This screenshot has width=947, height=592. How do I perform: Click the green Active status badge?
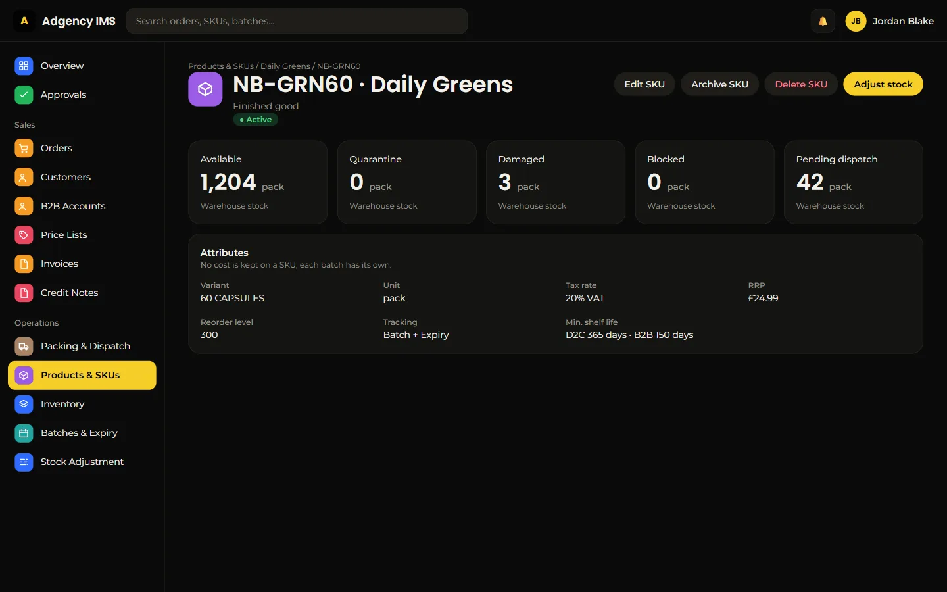[256, 120]
